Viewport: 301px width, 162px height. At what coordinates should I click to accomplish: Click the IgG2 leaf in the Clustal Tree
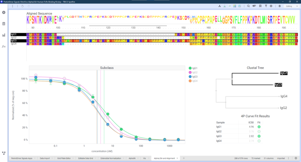tap(283, 108)
